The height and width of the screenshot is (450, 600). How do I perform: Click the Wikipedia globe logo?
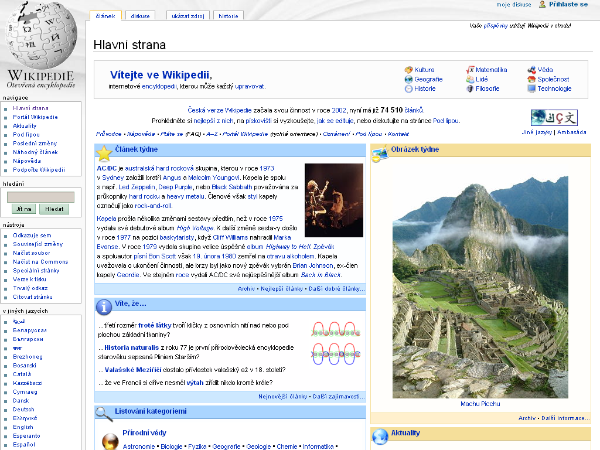(40, 36)
